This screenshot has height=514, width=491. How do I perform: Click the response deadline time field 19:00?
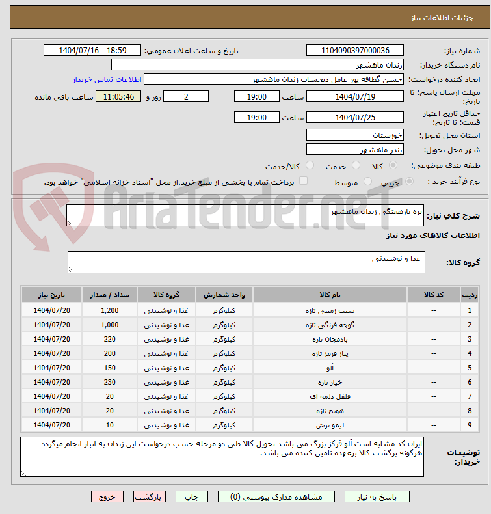point(256,97)
